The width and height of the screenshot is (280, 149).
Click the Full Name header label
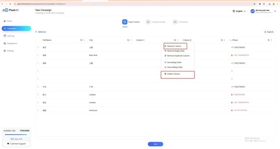[47, 40]
